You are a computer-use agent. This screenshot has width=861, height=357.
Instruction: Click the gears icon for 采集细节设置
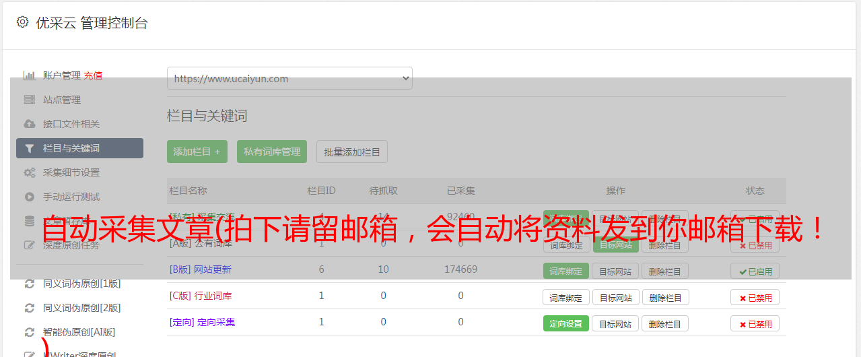click(x=30, y=172)
